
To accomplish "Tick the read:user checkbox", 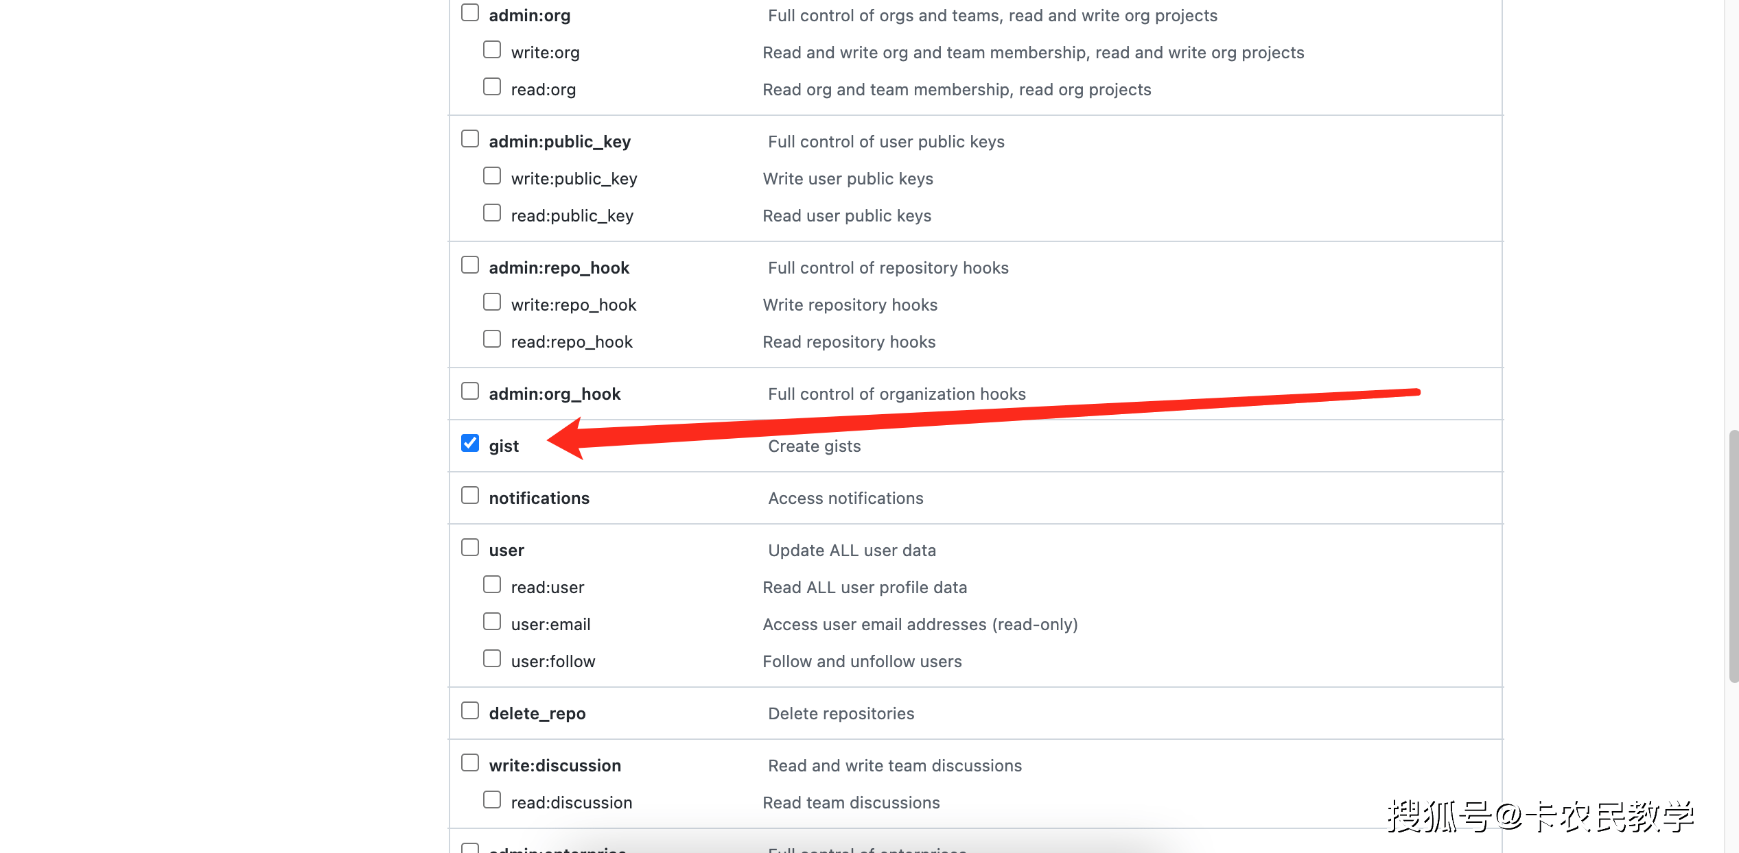I will point(492,584).
